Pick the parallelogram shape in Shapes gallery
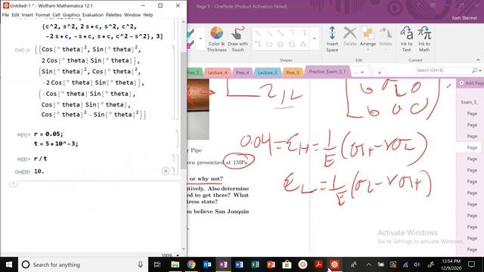 292,45
